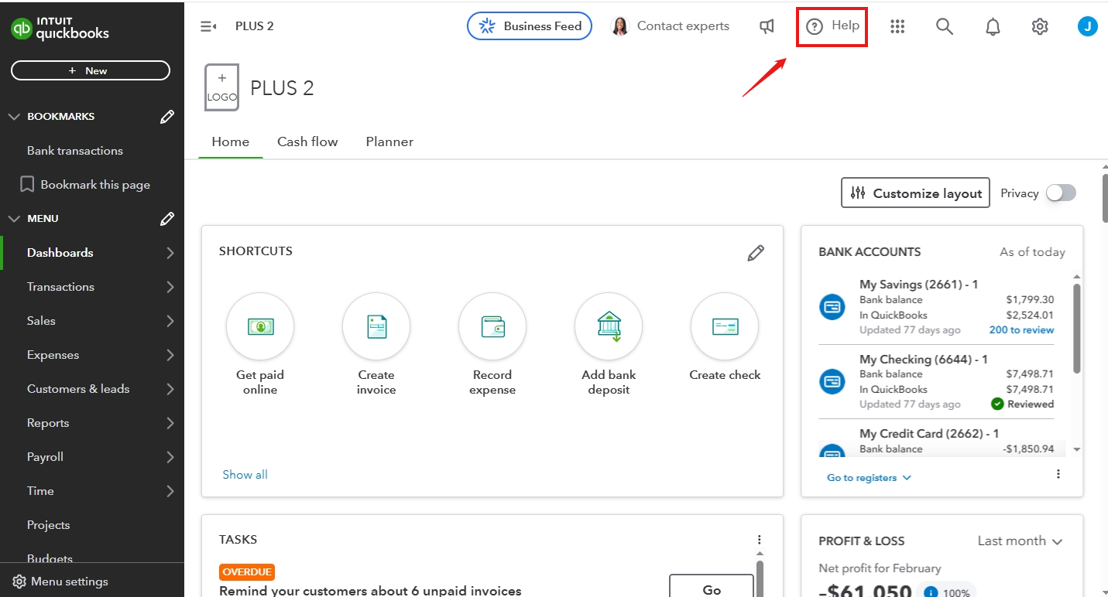Open the settings gear icon
1108x597 pixels.
tap(1040, 26)
